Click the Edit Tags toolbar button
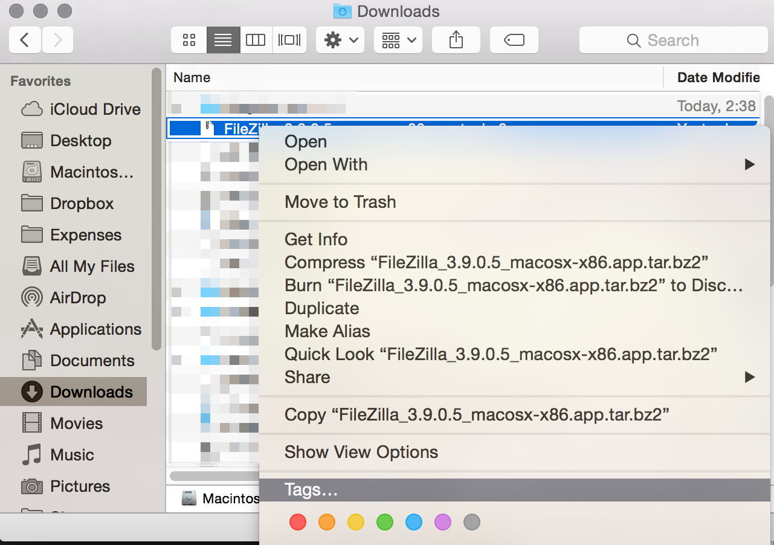The height and width of the screenshot is (545, 774). coord(514,40)
